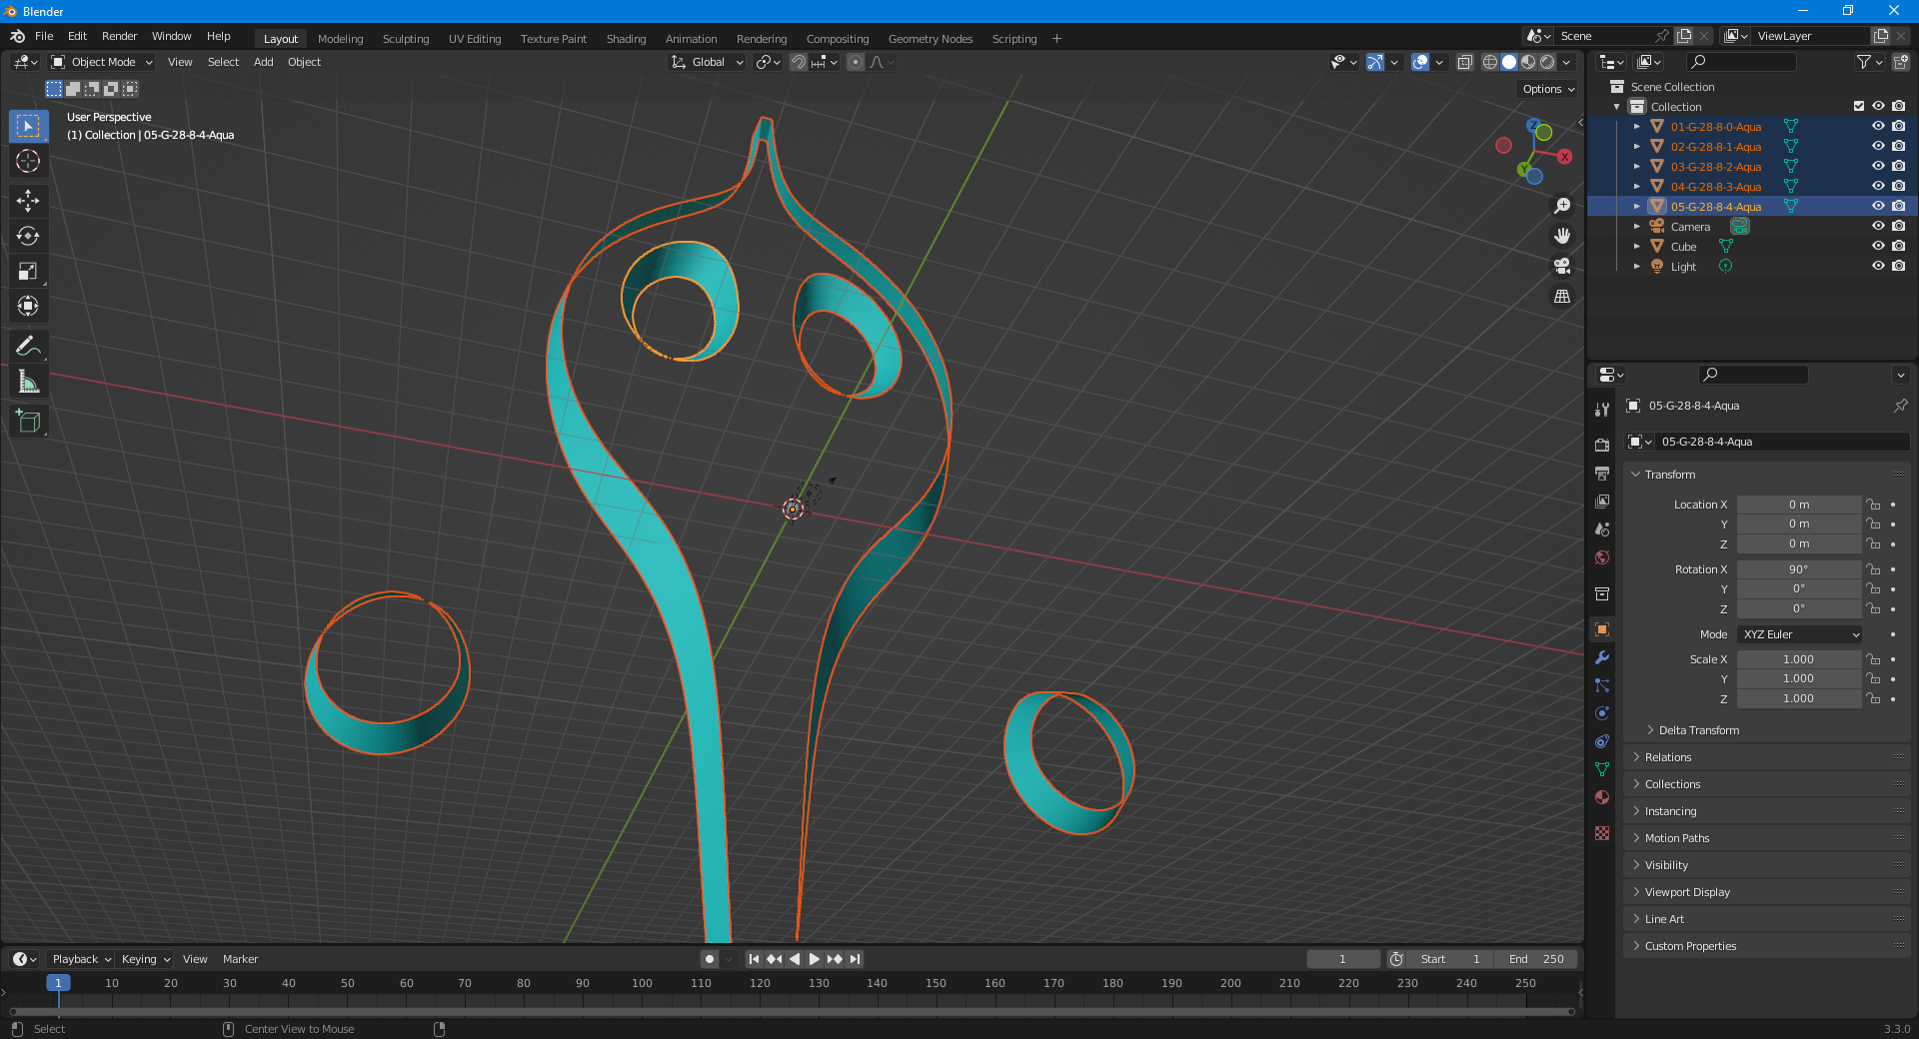Open the Modifiers wrench properties tab

point(1602,657)
